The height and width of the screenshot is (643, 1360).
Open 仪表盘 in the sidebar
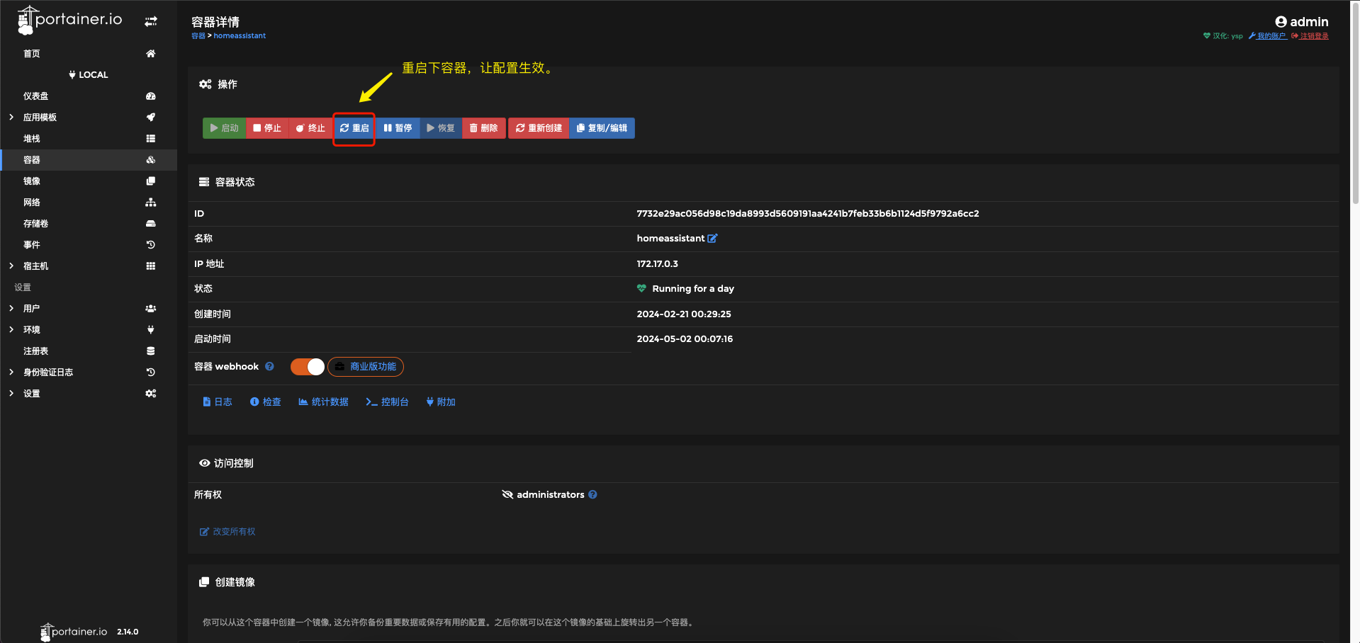pos(36,96)
